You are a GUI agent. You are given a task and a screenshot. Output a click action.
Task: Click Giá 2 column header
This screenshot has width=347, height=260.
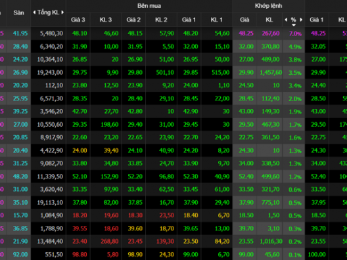click(133, 20)
